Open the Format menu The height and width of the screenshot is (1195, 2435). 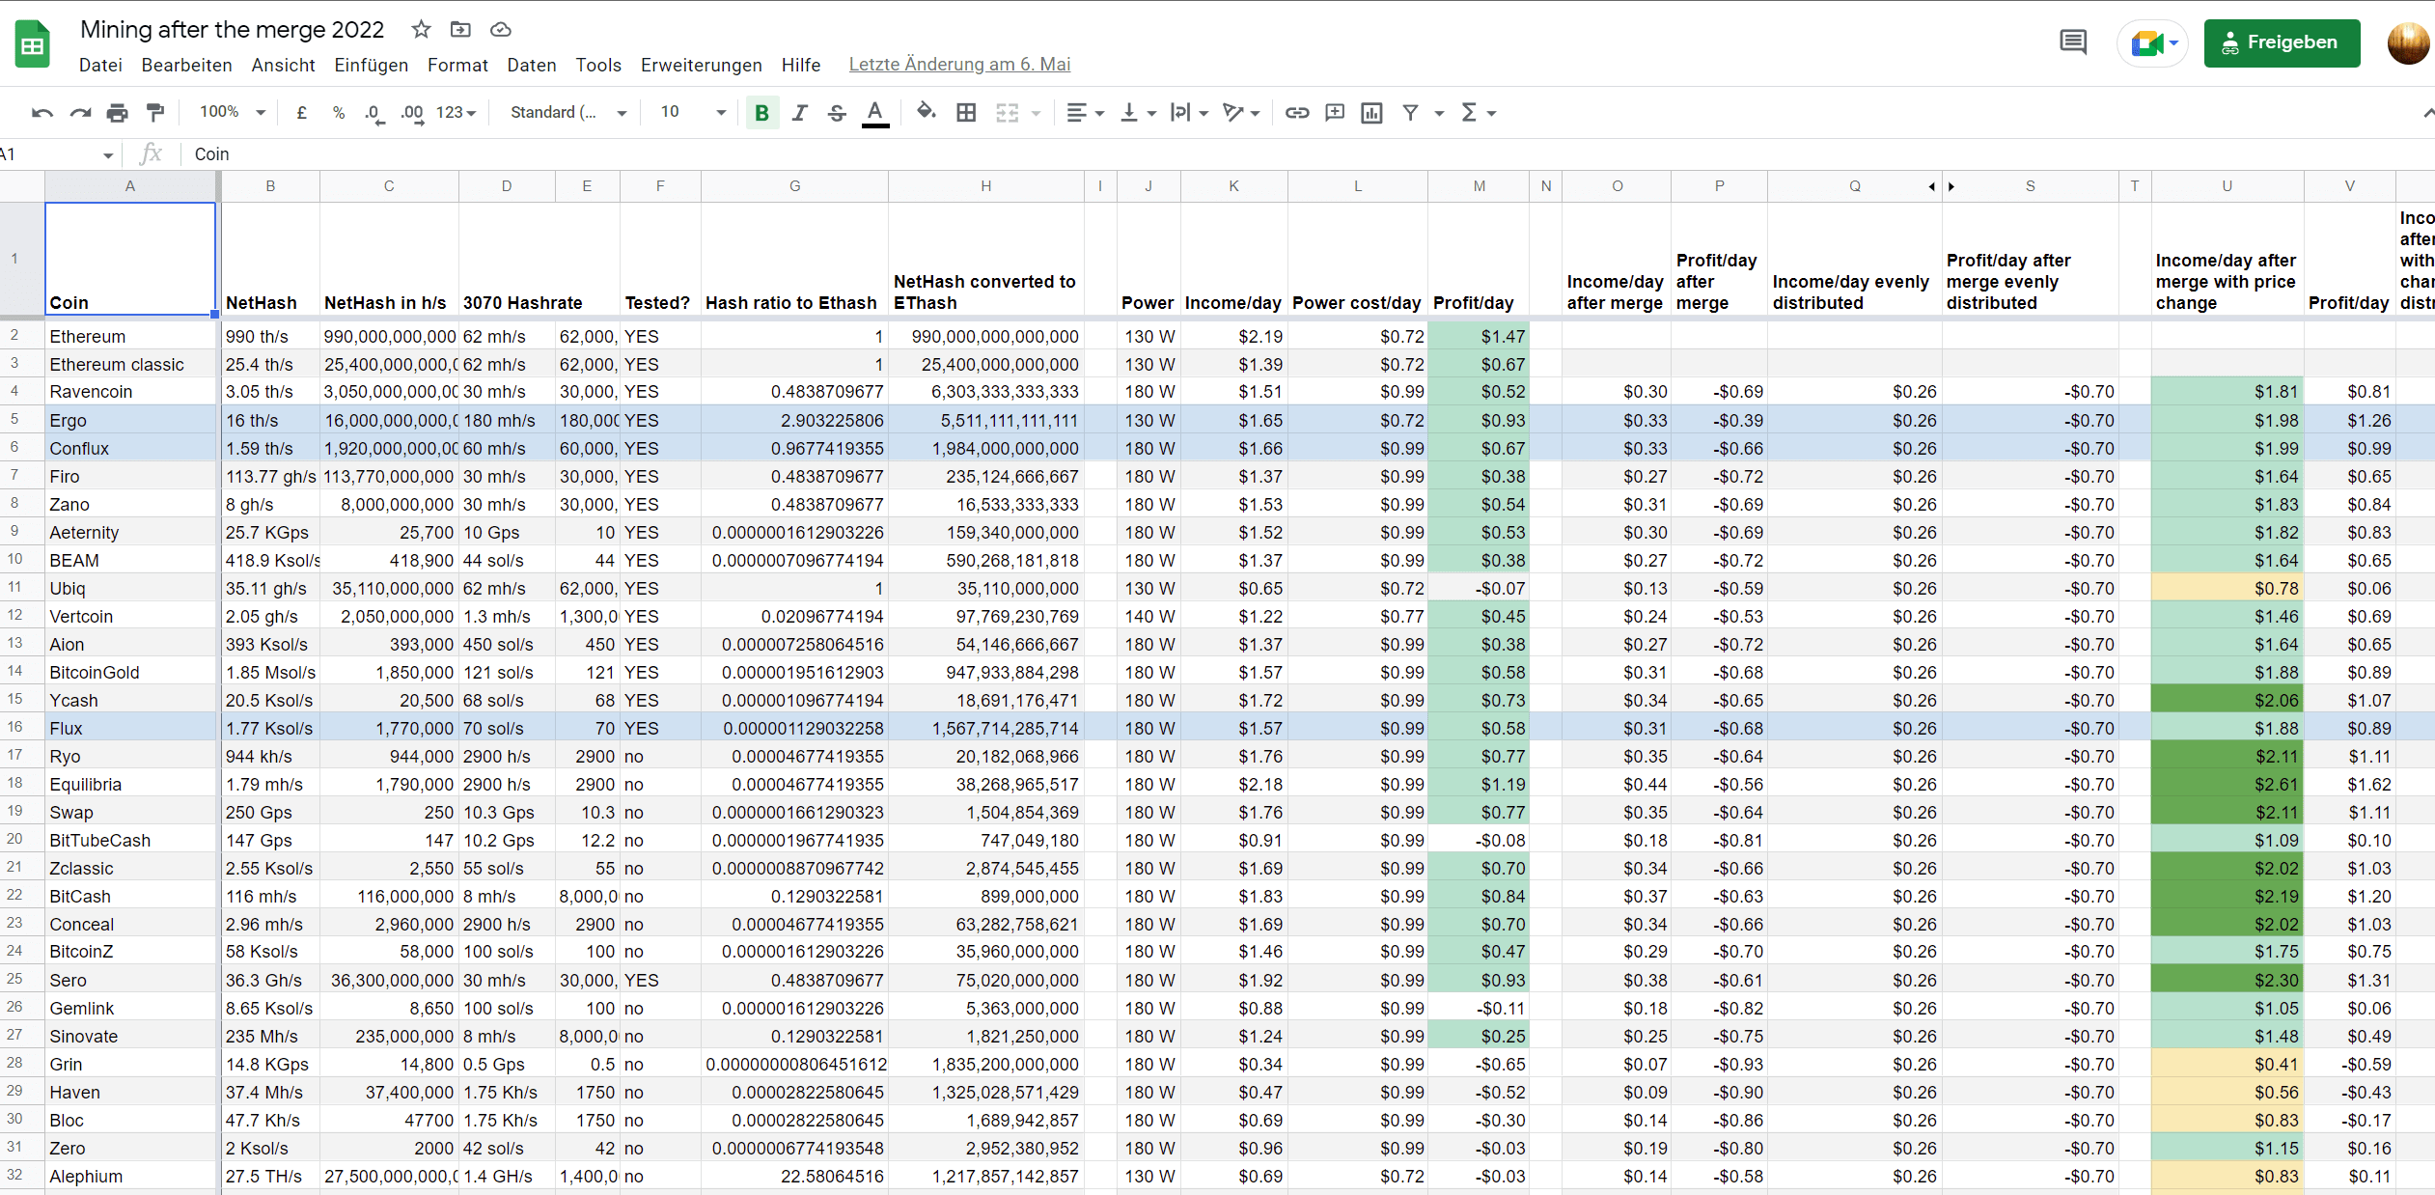pos(457,65)
